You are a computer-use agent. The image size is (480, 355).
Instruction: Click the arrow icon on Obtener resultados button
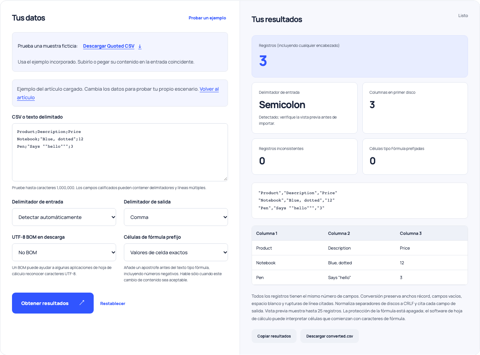pyautogui.click(x=82, y=303)
